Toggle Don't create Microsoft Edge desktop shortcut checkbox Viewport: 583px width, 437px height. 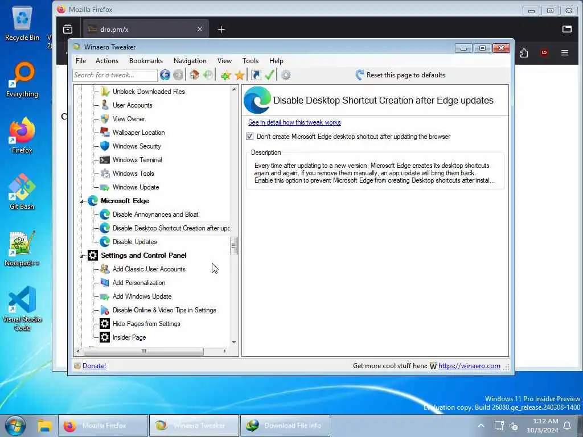coord(249,137)
